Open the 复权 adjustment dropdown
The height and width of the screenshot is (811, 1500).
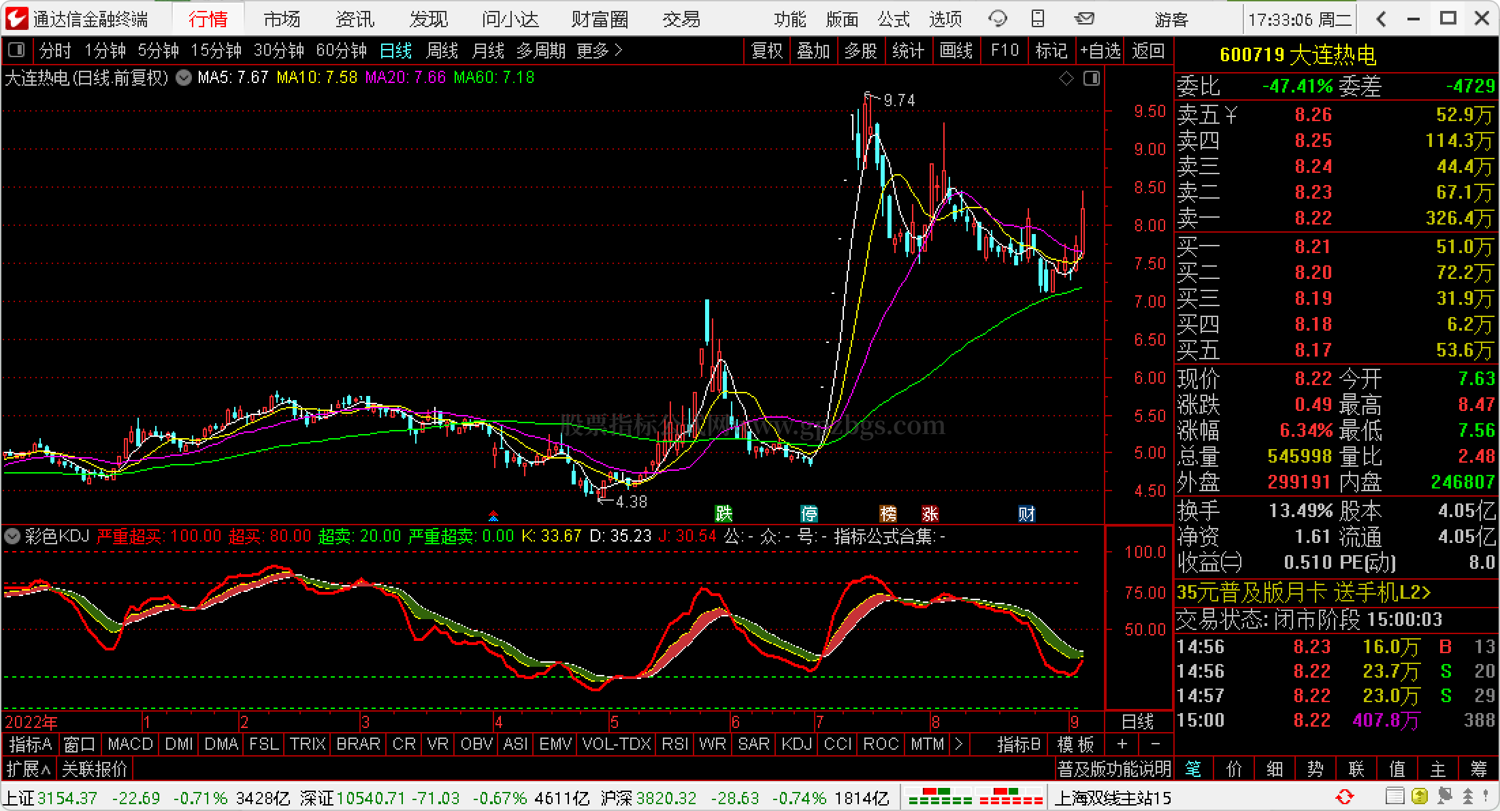[x=767, y=51]
